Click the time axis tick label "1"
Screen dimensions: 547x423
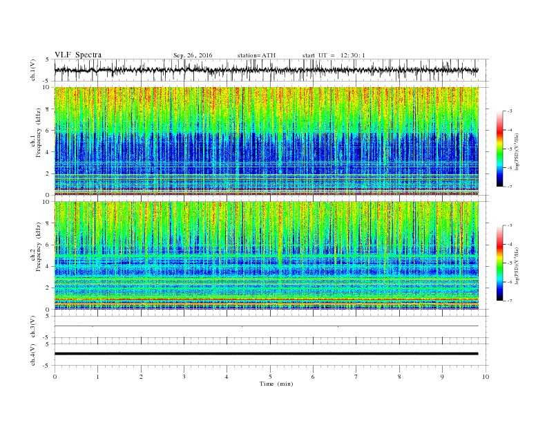click(97, 377)
